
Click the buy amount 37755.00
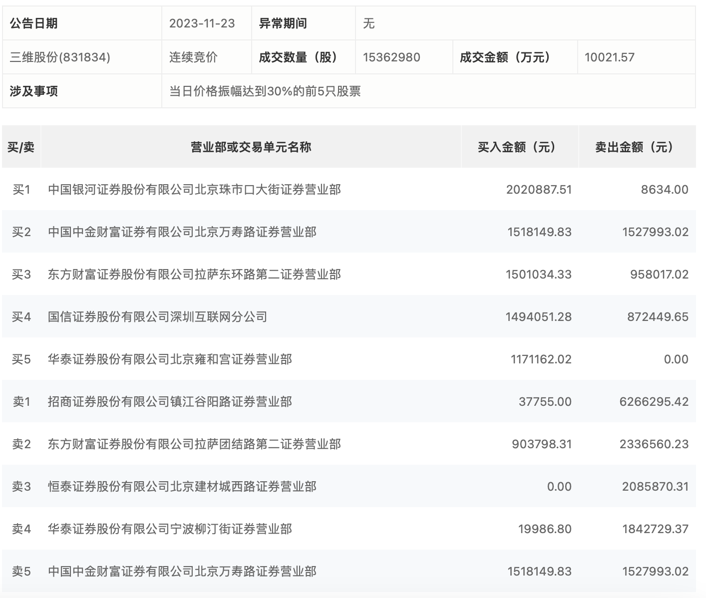[545, 402]
